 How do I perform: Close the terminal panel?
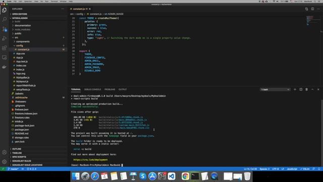tap(318, 89)
